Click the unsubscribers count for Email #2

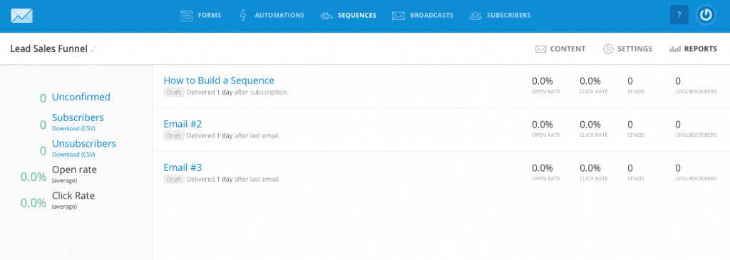[678, 125]
